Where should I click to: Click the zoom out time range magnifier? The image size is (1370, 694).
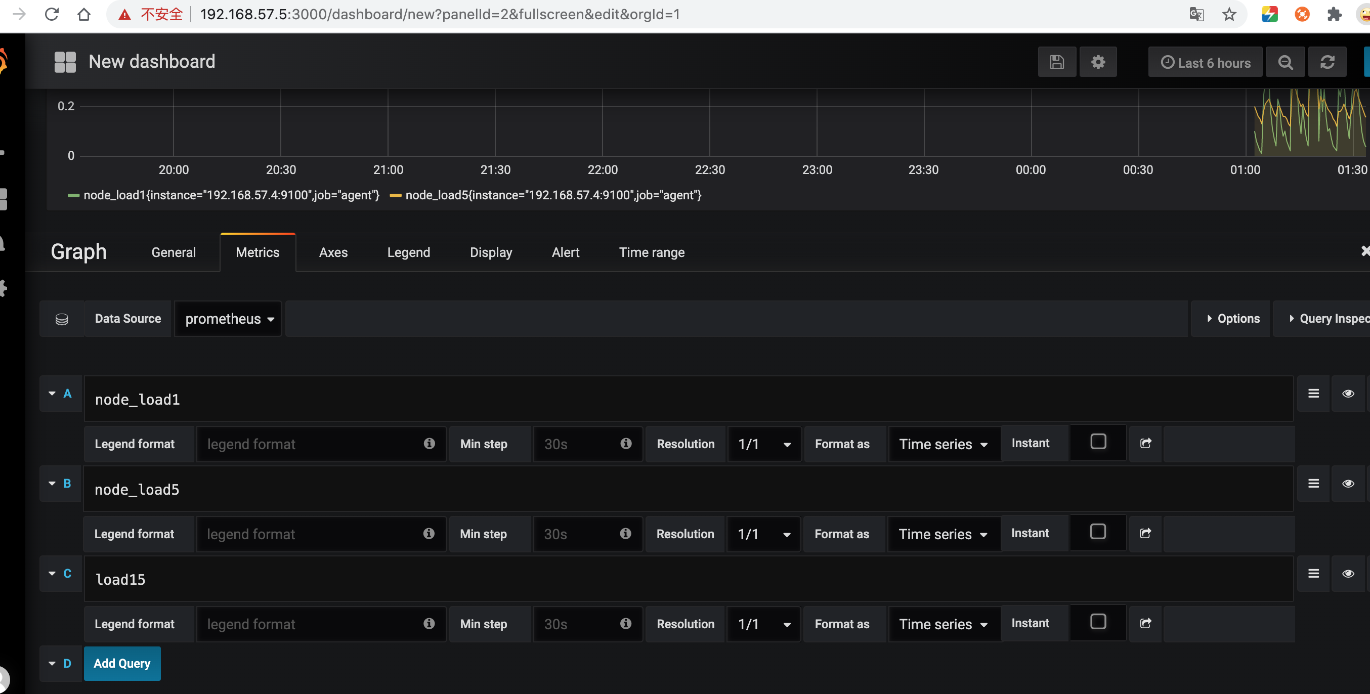pos(1285,62)
